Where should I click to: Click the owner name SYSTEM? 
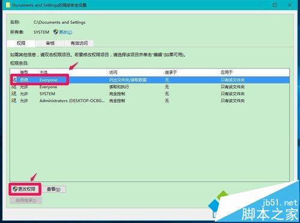(x=41, y=32)
